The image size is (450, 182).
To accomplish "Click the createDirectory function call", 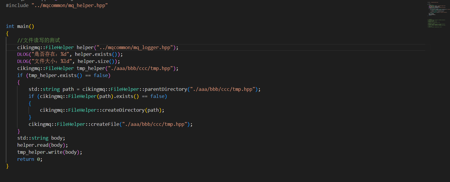I will coord(123,110).
